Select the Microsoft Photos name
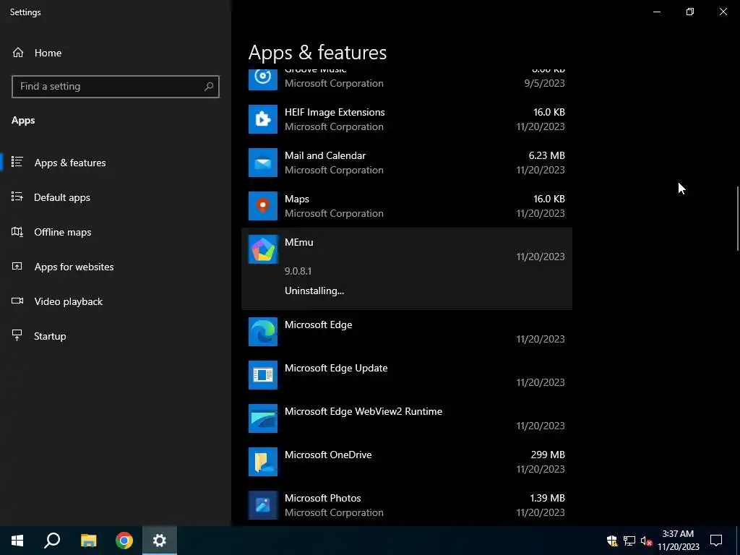Image resolution: width=740 pixels, height=555 pixels. (323, 498)
